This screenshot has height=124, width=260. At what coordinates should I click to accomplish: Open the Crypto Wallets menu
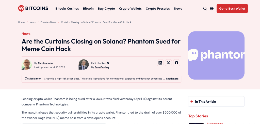pos(130,9)
